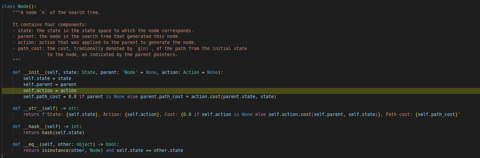The width and height of the screenshot is (480, 158).
Task: Click the Action type hint in __init__
Action: point(191,73)
